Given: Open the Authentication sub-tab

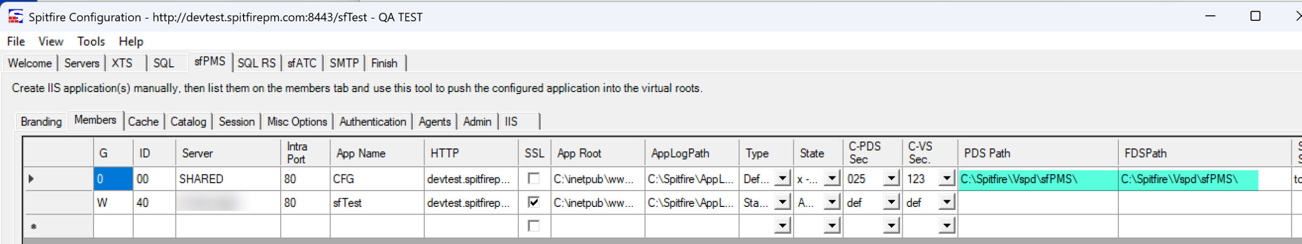Looking at the screenshot, I should (x=373, y=121).
